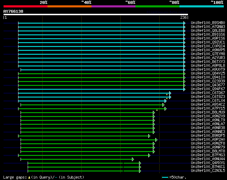Click the UniRef100_A9NR79 label
The width and height of the screenshot is (227, 180).
[x=208, y=147]
